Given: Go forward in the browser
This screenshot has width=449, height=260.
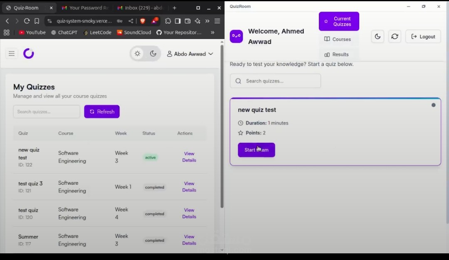Looking at the screenshot, I should point(17,21).
